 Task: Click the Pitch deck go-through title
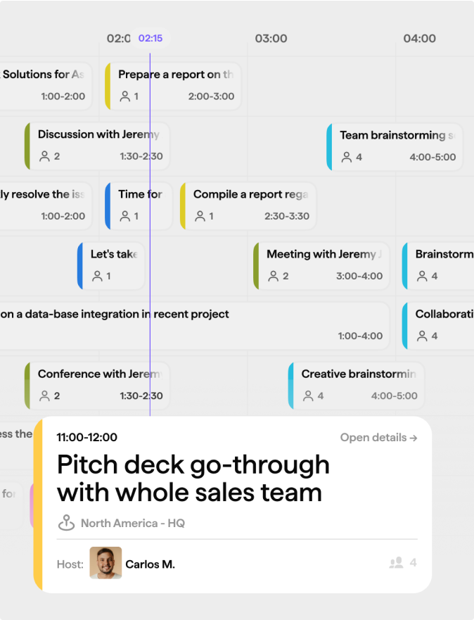click(x=193, y=479)
